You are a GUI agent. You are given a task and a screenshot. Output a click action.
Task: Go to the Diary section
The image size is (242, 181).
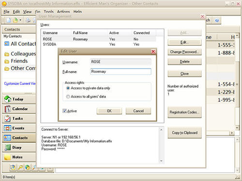19,147
